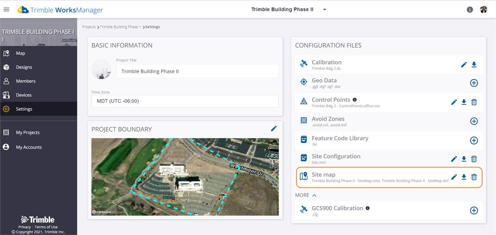The image size is (496, 235).
Task: Click the Project Title input field
Action: point(198,71)
